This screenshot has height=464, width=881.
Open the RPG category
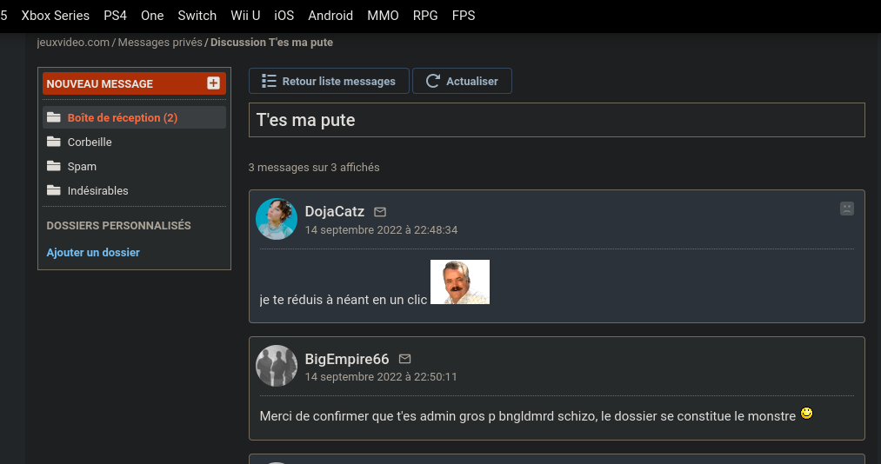[425, 16]
